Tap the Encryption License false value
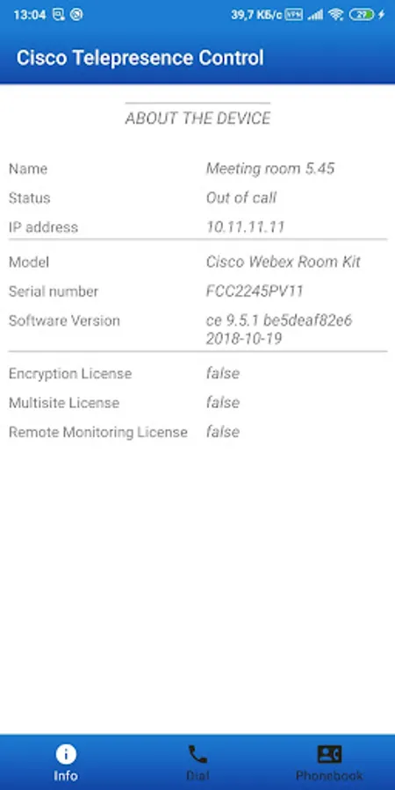The height and width of the screenshot is (790, 395). (x=223, y=373)
